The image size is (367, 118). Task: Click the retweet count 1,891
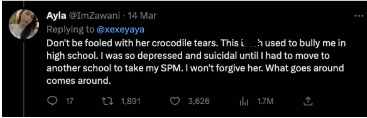click(x=131, y=102)
